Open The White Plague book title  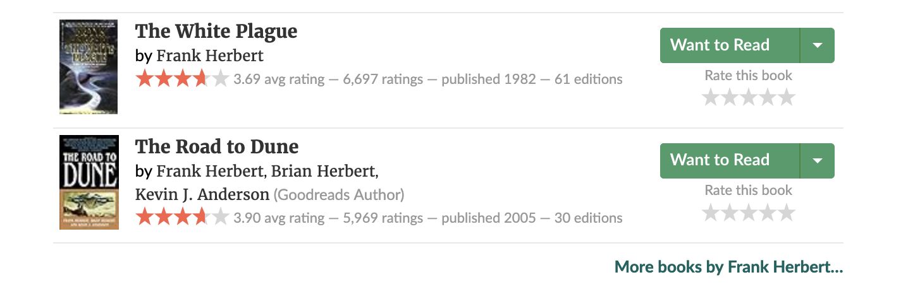pos(216,31)
